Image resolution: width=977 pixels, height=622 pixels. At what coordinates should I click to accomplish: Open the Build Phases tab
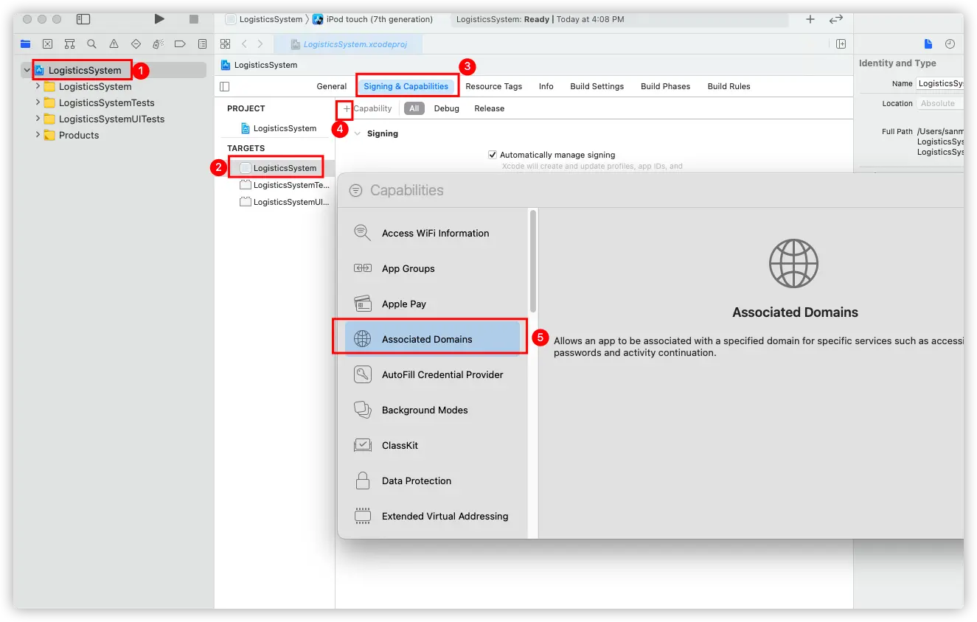665,86
